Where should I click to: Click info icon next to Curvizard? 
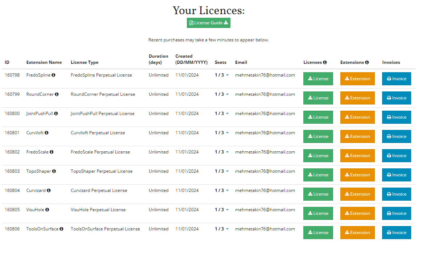pos(49,190)
